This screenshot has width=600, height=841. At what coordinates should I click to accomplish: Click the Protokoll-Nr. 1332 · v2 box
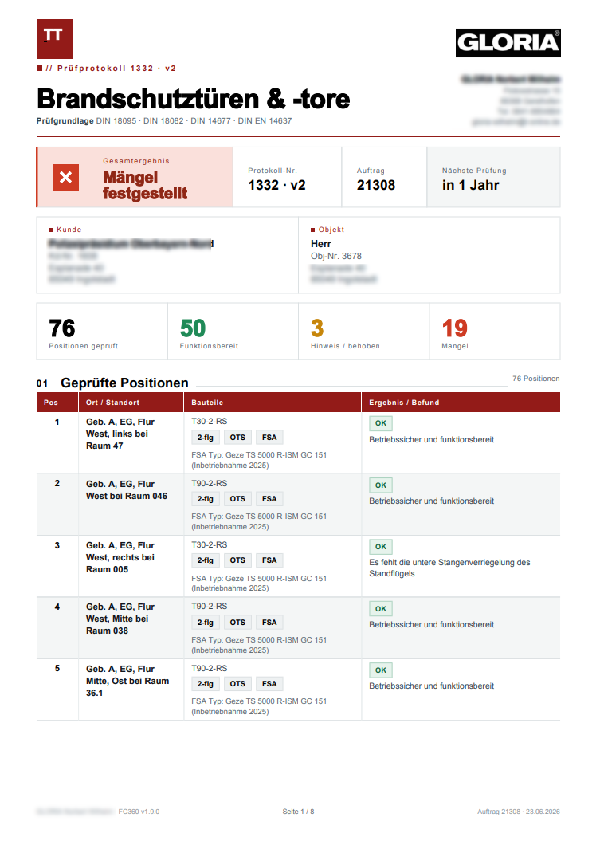click(x=288, y=178)
